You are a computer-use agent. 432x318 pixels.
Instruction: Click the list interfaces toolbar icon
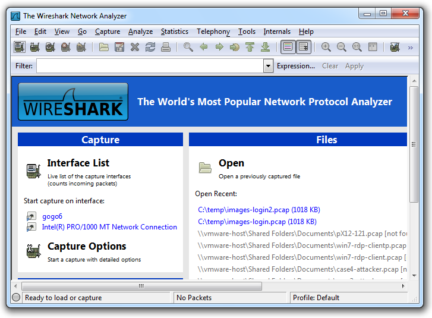(x=20, y=47)
